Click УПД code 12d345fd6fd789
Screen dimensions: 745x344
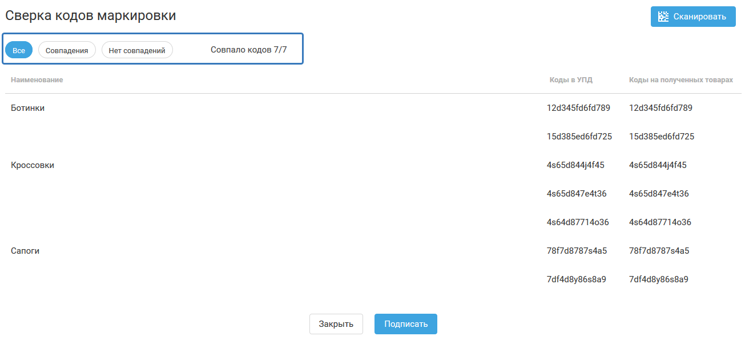tap(578, 108)
